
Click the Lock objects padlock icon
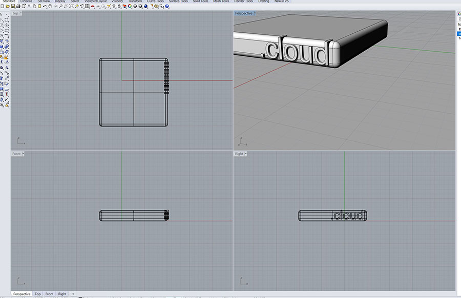pyautogui.click(x=119, y=6)
